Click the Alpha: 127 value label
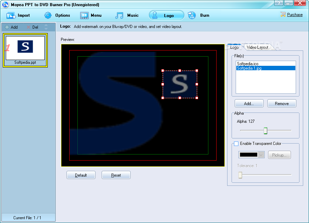Viewport: 309px width, 223px height. point(246,121)
